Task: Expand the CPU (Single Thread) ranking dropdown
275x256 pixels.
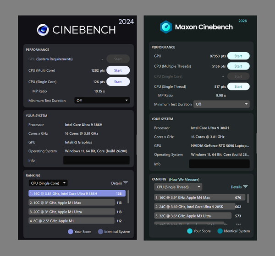Action: click(178, 187)
